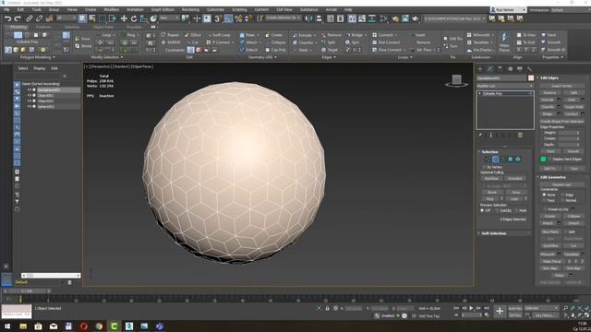Expand the Polygon Modeling ribbon panel
Image resolution: width=591 pixels, height=332 pixels.
[37, 57]
